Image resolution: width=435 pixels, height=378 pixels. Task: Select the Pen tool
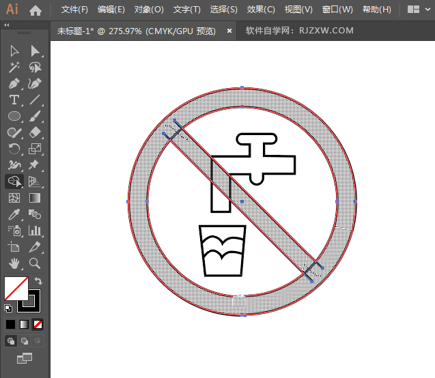[14, 83]
